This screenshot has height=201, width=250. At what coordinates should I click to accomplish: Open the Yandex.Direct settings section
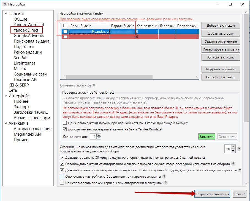26,30
